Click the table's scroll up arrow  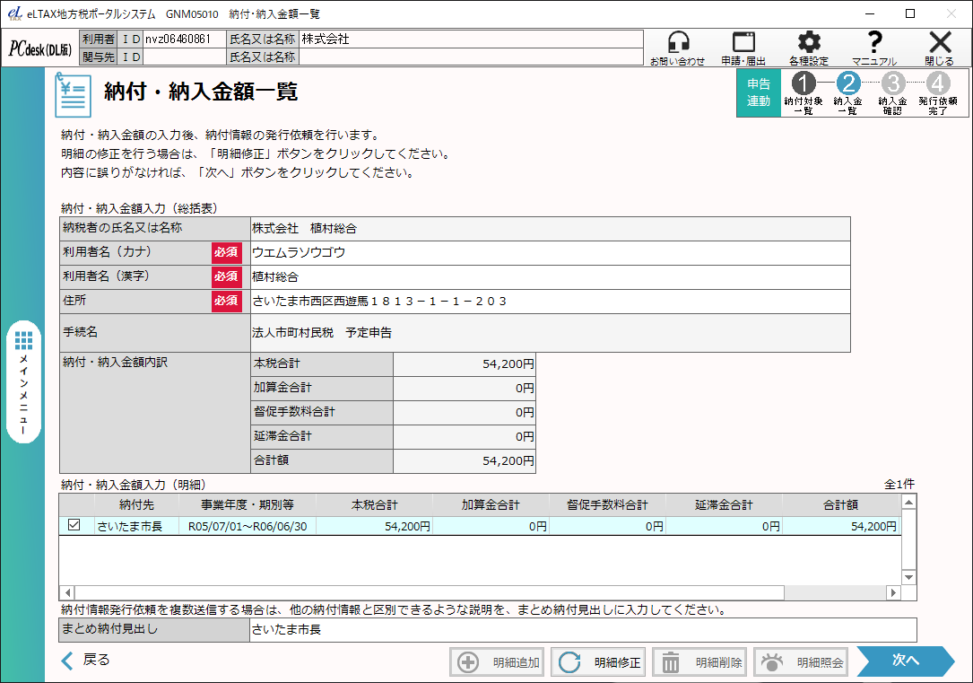(x=908, y=503)
